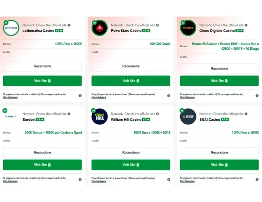Screen dimensions: 262x202
Task: Click terms info icon under SNAI card
Action: point(257,180)
